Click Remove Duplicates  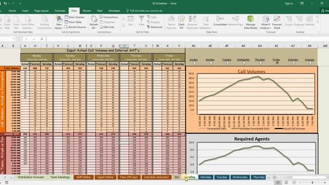(x=192, y=22)
